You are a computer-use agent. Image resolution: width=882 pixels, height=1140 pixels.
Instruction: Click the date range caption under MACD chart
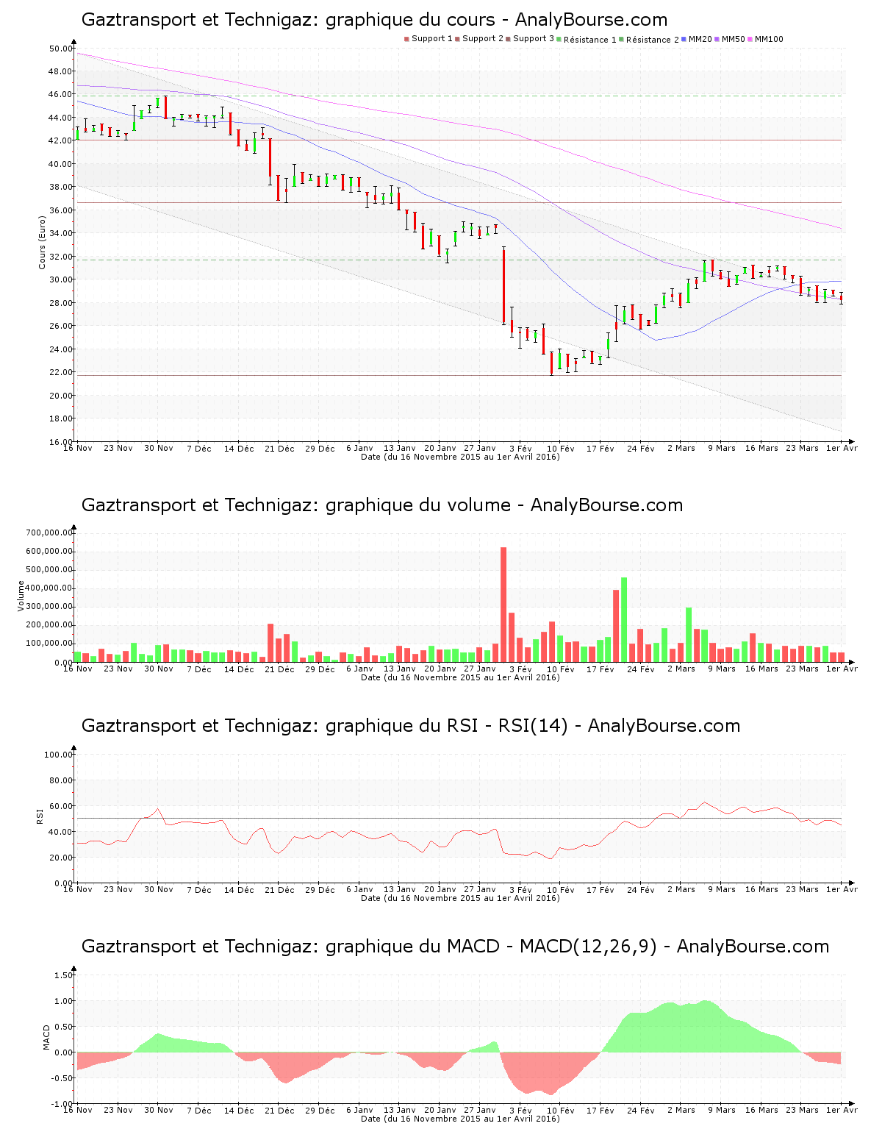click(460, 1119)
